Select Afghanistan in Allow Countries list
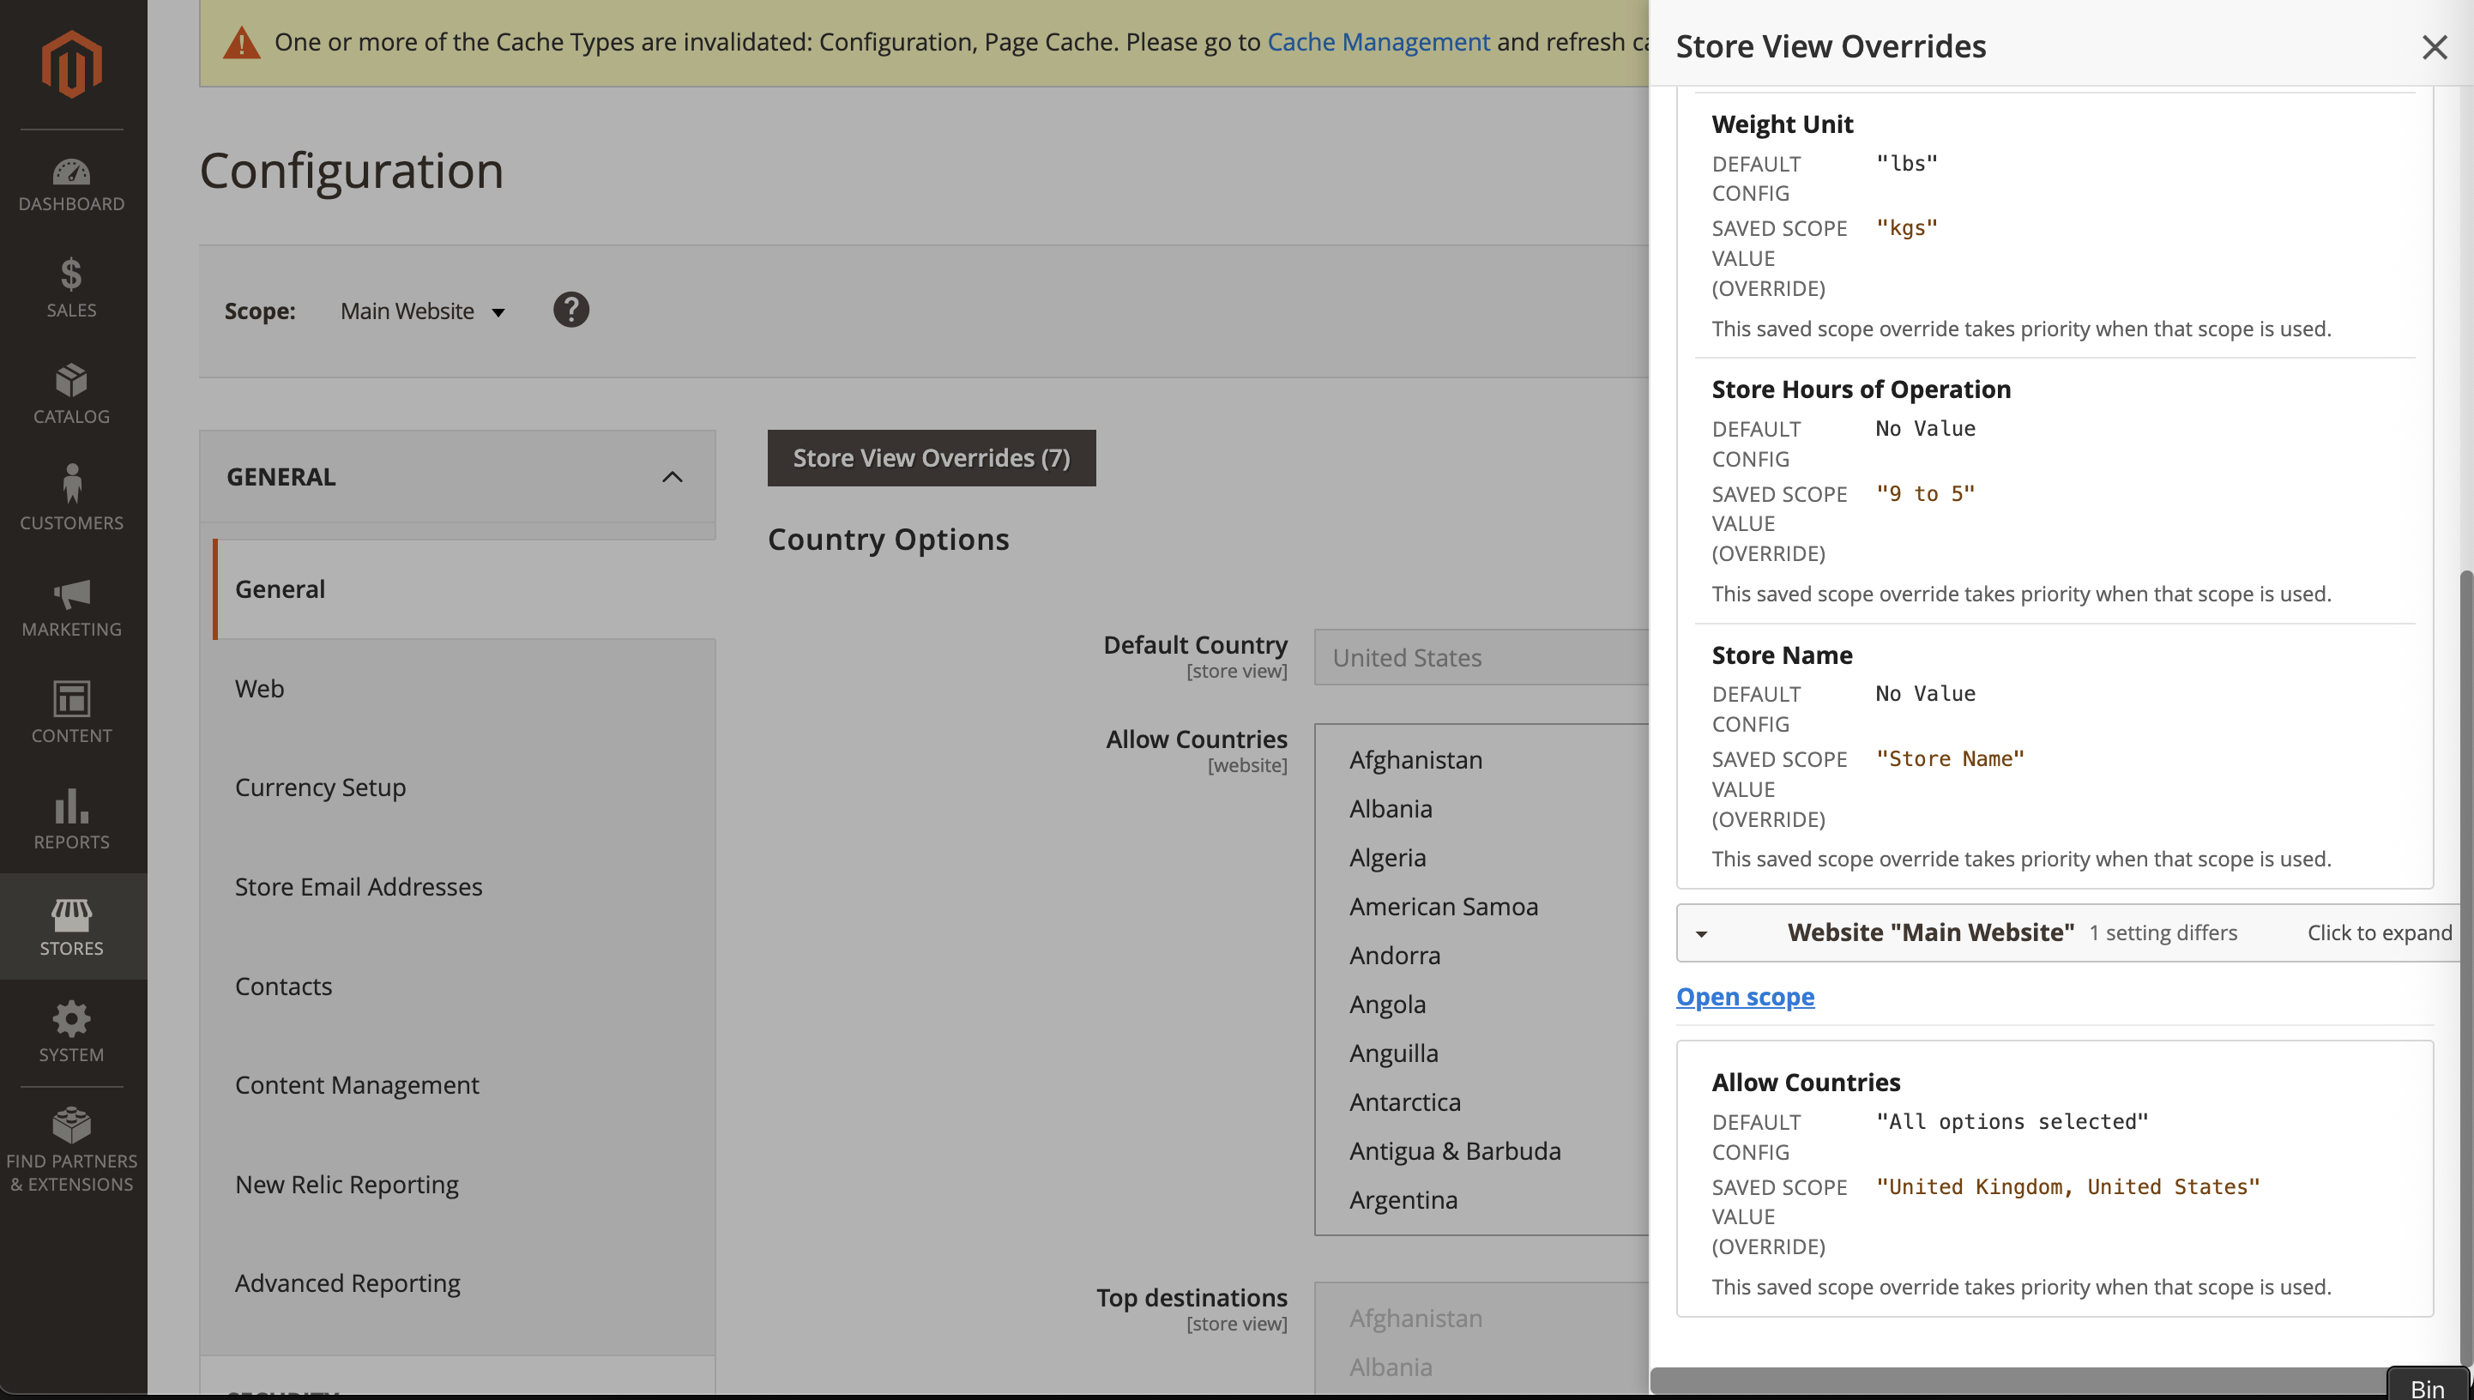Viewport: 2474px width, 1400px height. point(1481,759)
